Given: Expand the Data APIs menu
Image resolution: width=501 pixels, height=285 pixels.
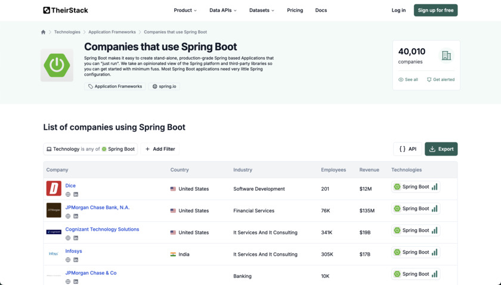Looking at the screenshot, I should 222,10.
